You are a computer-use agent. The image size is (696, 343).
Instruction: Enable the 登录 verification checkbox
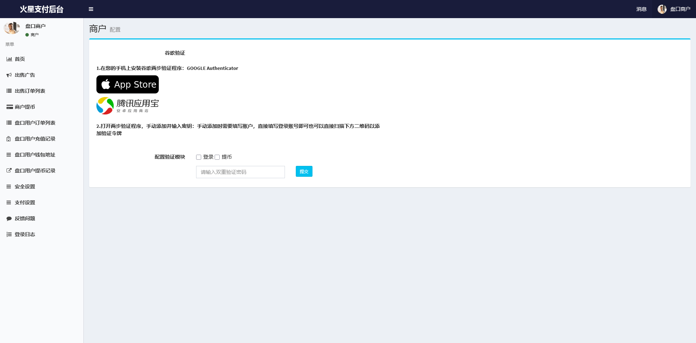(199, 157)
